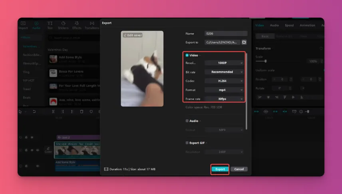Click the undo arrow in timeline toolbar
Viewport: 342px width, 194px height.
[34, 112]
